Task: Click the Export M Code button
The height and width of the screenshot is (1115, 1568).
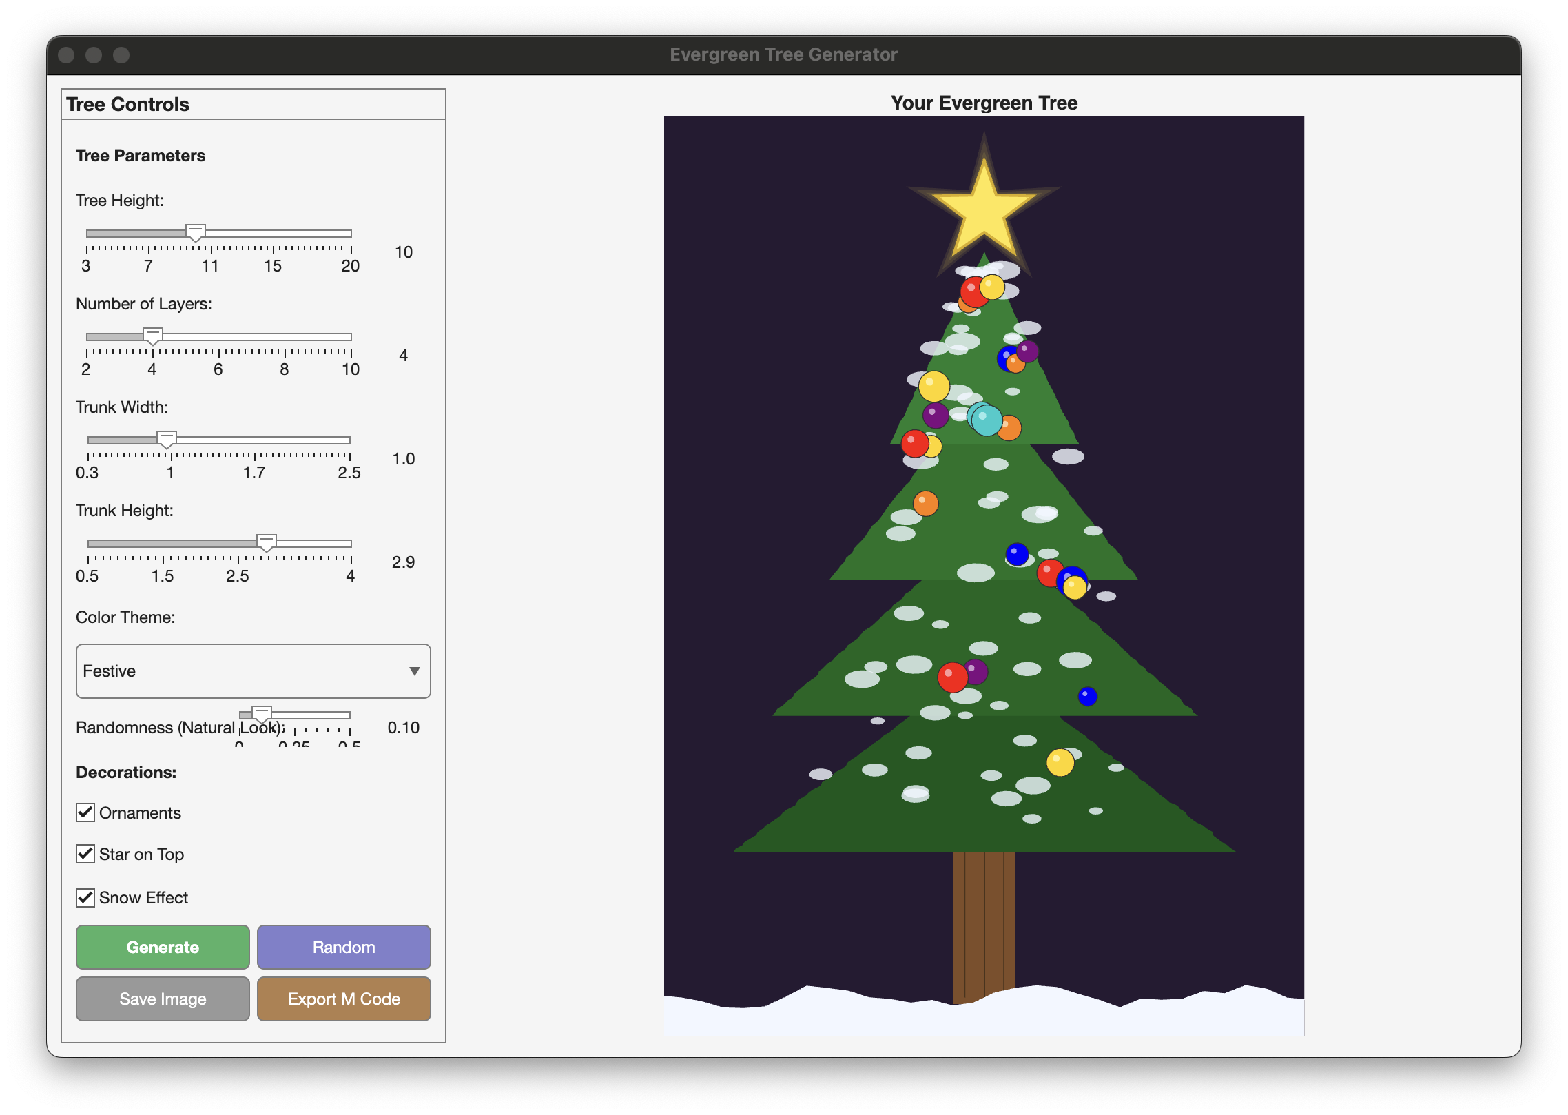Action: coord(344,999)
